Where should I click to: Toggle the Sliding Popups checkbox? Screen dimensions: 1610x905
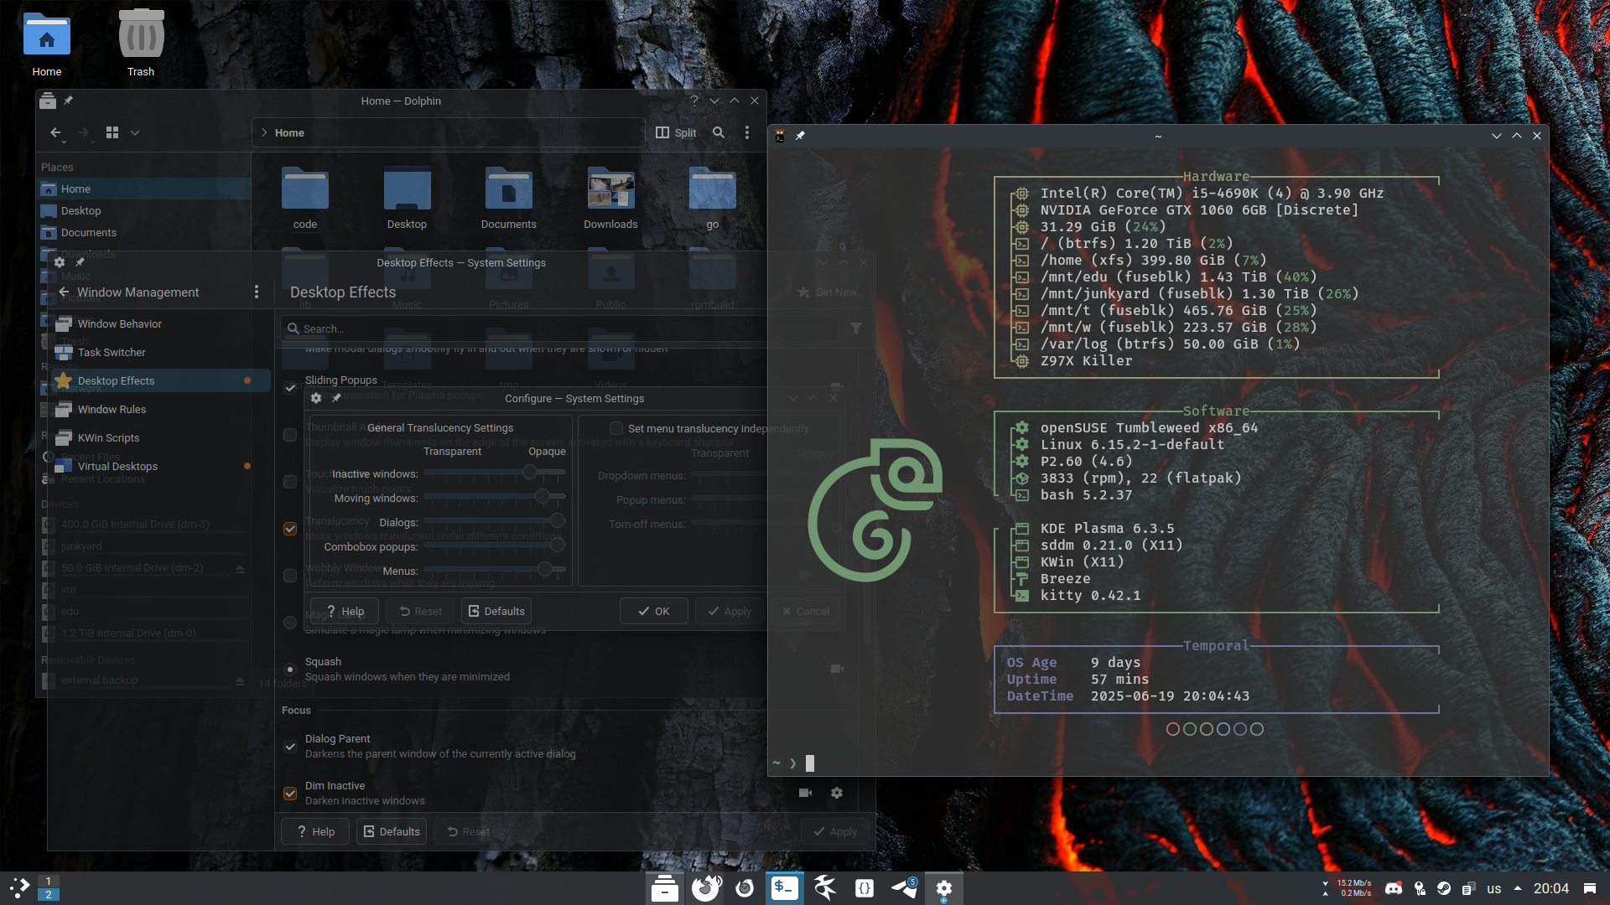[x=290, y=388]
